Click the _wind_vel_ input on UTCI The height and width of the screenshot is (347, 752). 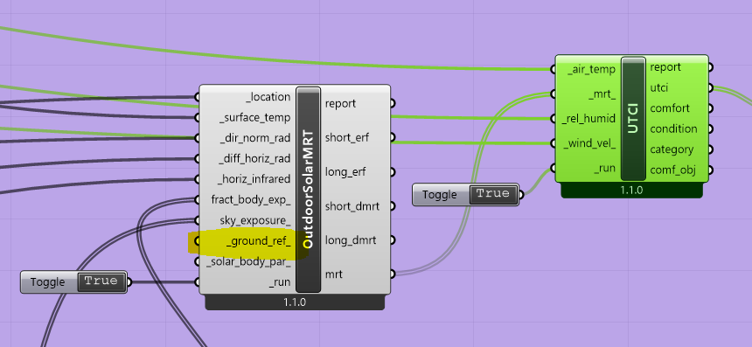tap(589, 142)
